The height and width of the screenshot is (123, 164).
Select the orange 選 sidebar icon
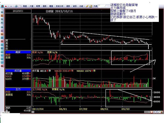(2, 34)
